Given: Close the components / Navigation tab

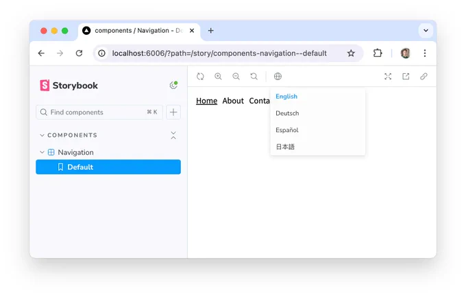Looking at the screenshot, I should (192, 31).
